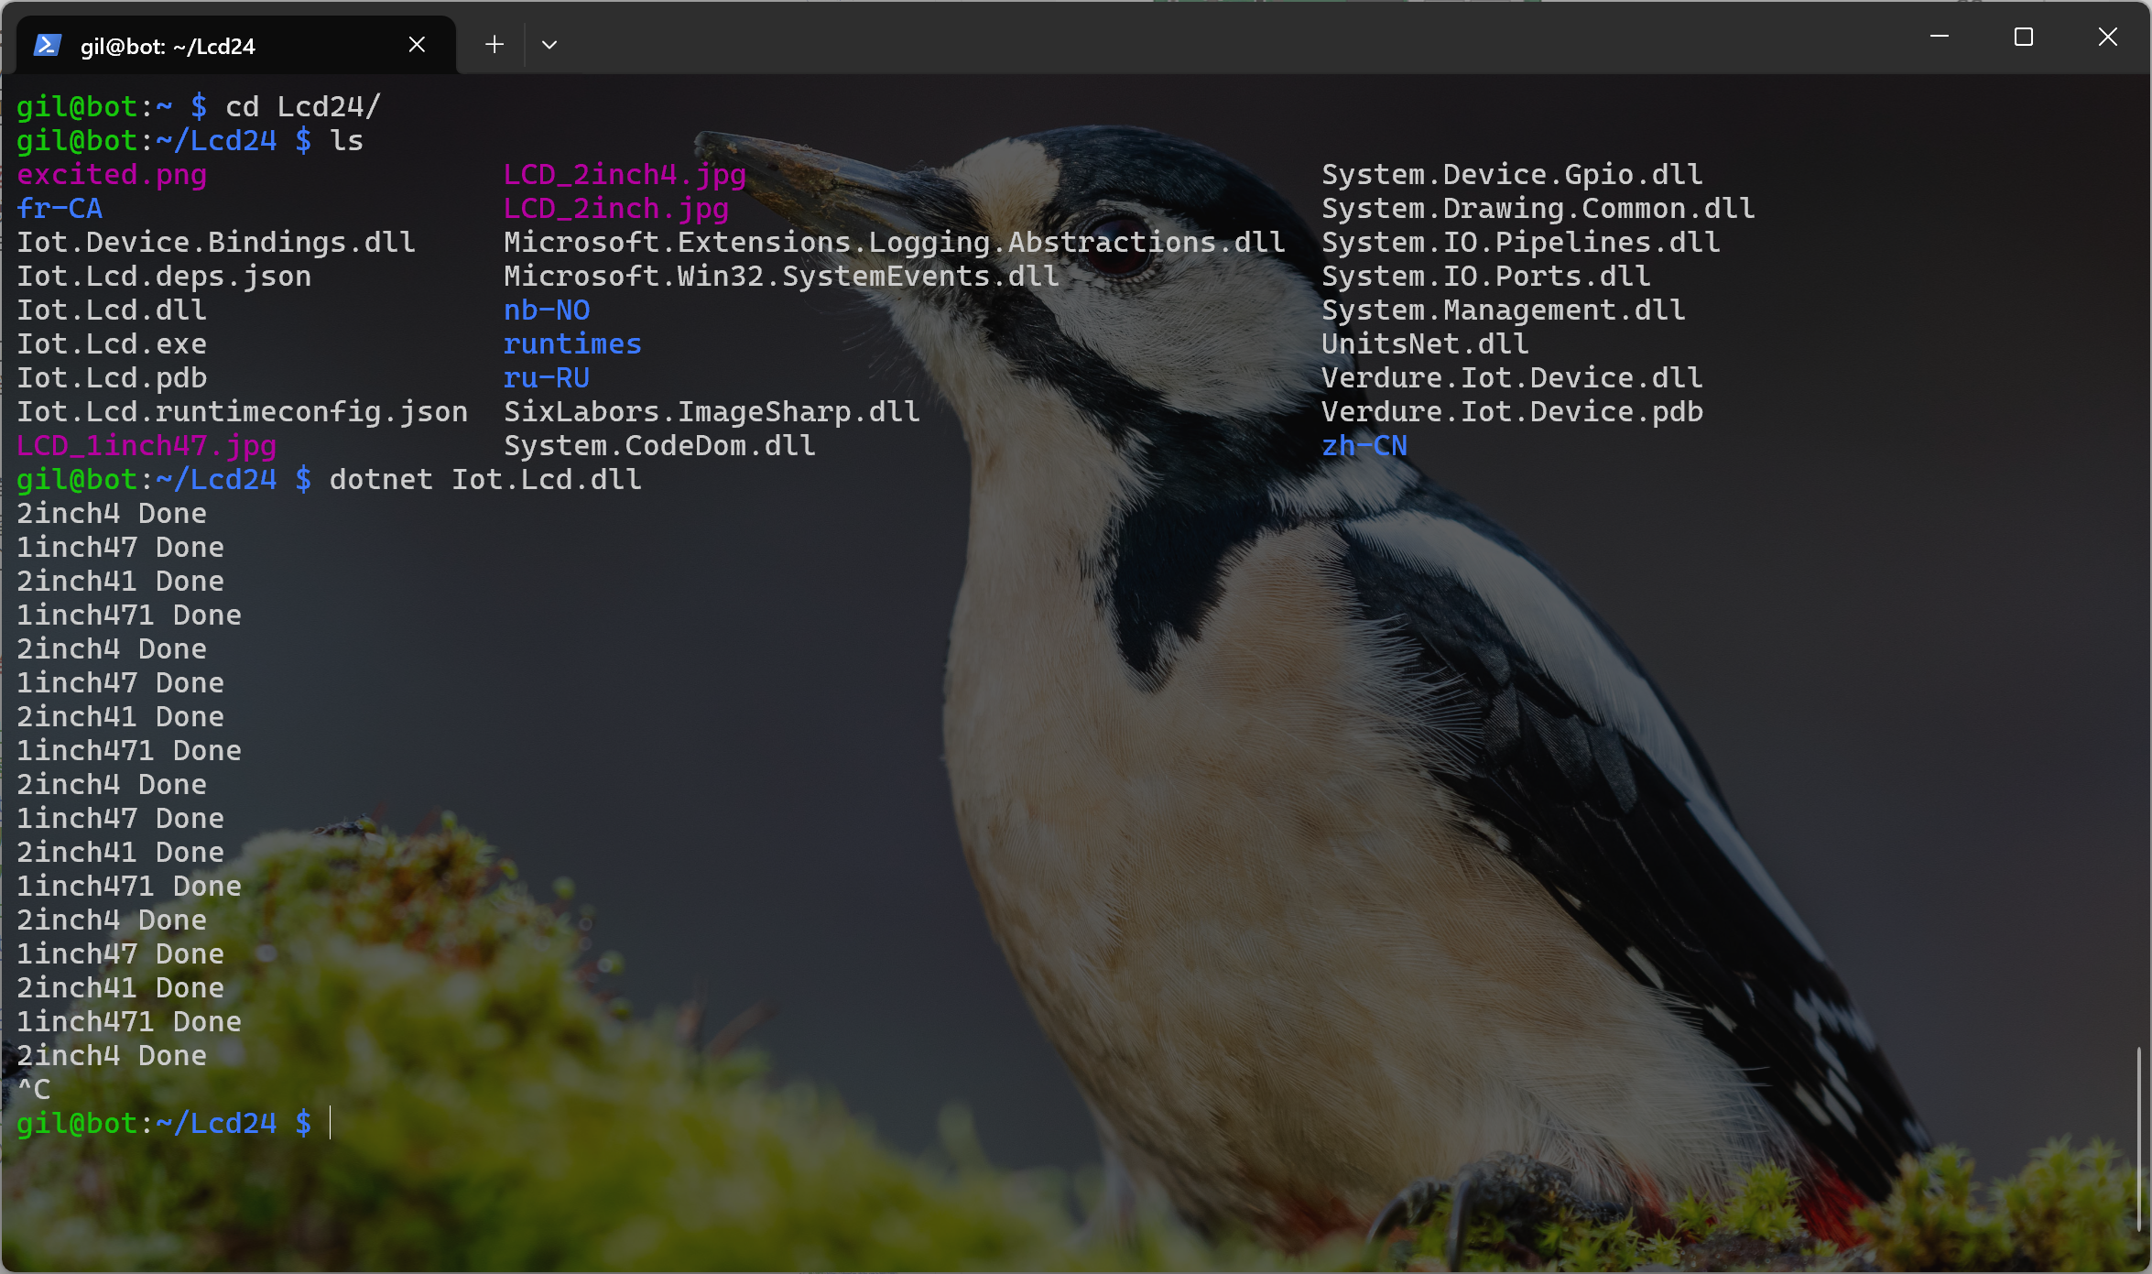The width and height of the screenshot is (2152, 1274).
Task: Maximize the terminal window
Action: (x=2024, y=37)
